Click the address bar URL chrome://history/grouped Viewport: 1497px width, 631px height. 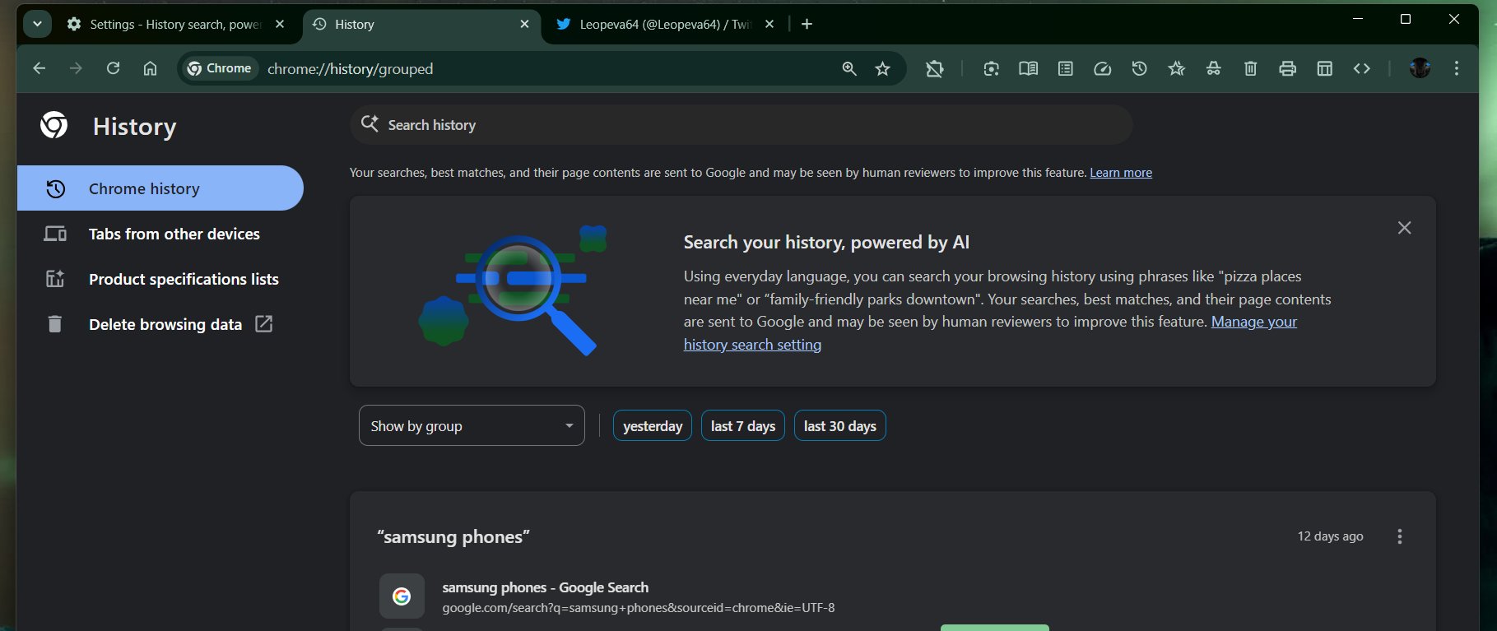(x=350, y=69)
